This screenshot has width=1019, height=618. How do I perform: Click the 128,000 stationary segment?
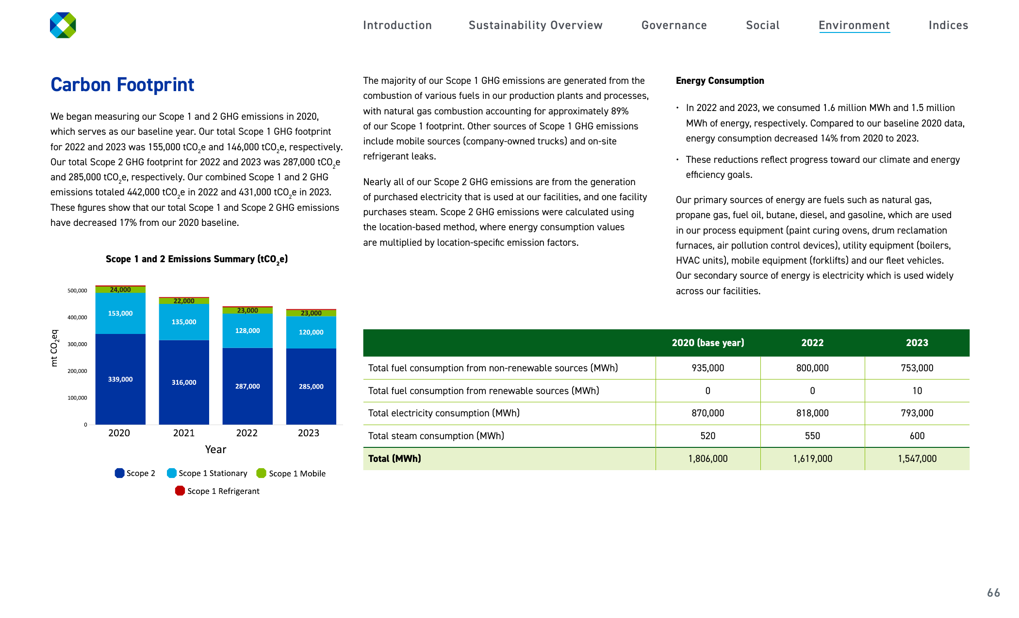[247, 331]
